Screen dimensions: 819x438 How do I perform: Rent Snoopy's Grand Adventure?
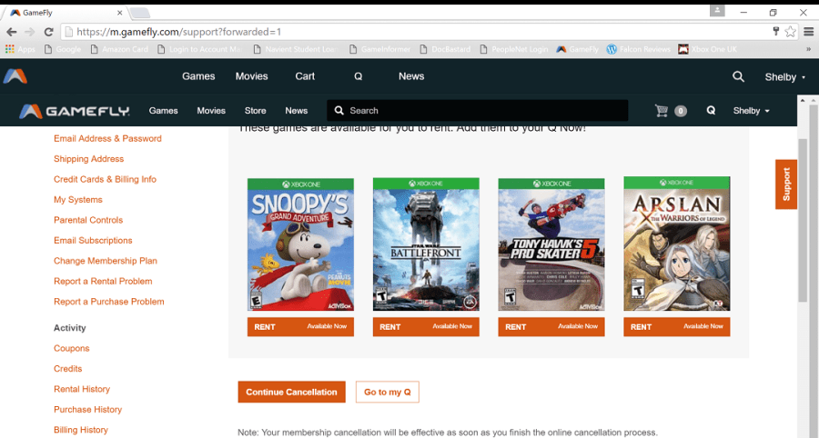[x=300, y=327]
